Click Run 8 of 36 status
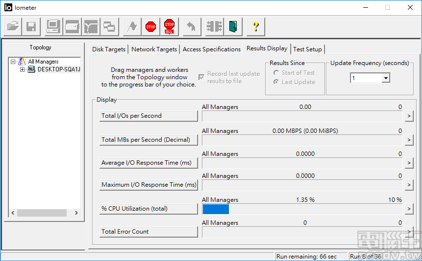Screen dimensions: 422x261 click(366, 257)
